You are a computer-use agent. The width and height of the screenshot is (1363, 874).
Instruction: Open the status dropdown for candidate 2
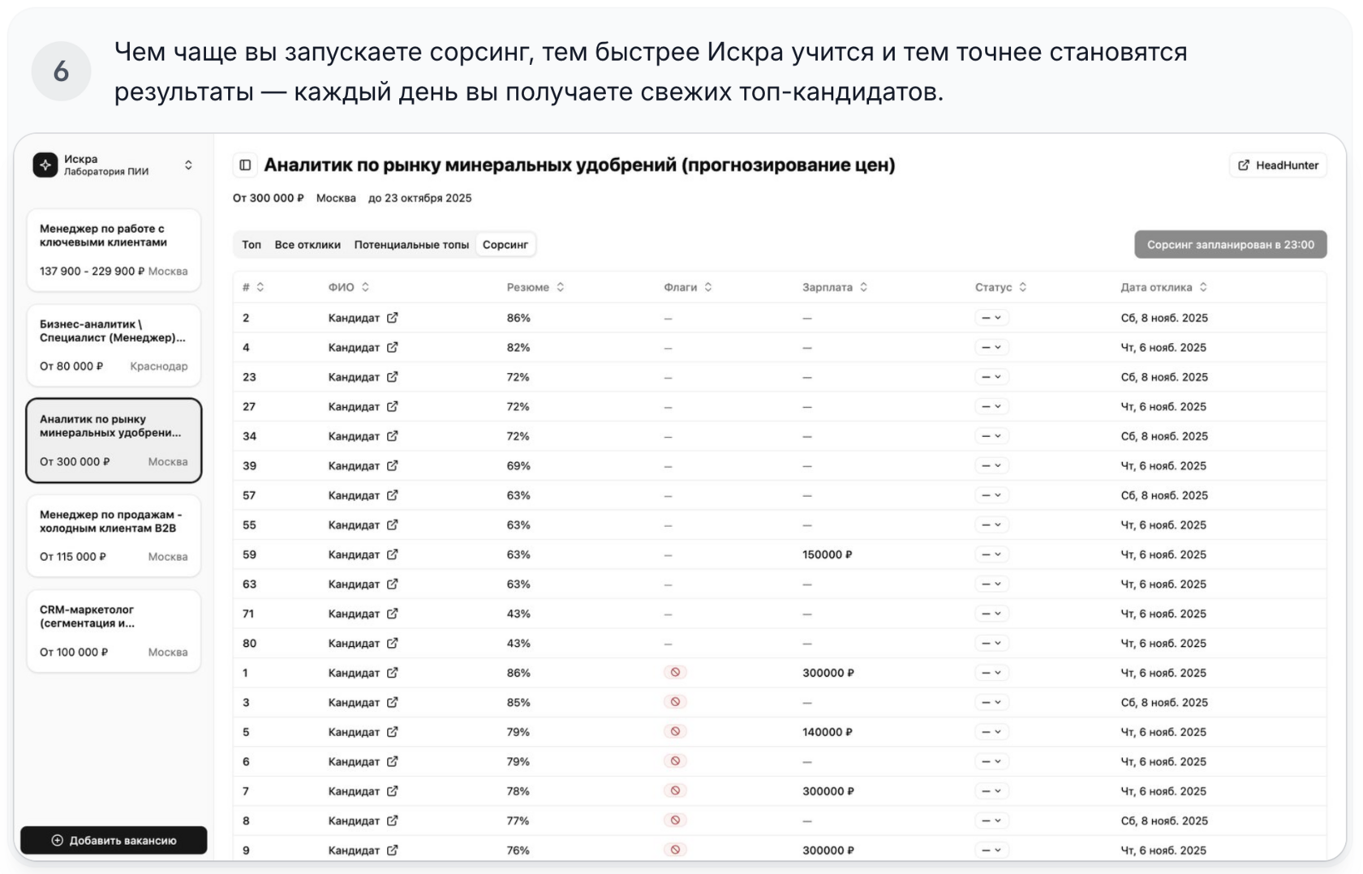coord(991,318)
